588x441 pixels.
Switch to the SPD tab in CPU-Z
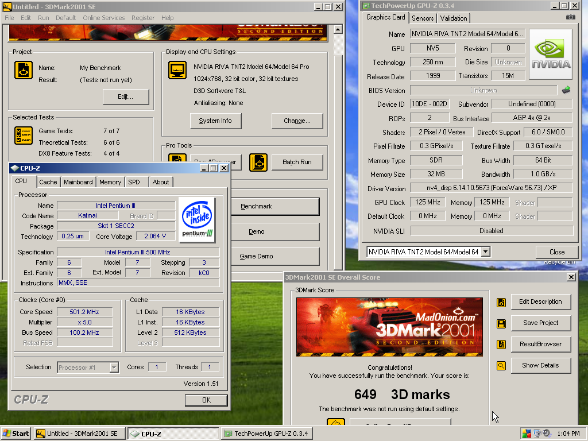[x=134, y=182]
